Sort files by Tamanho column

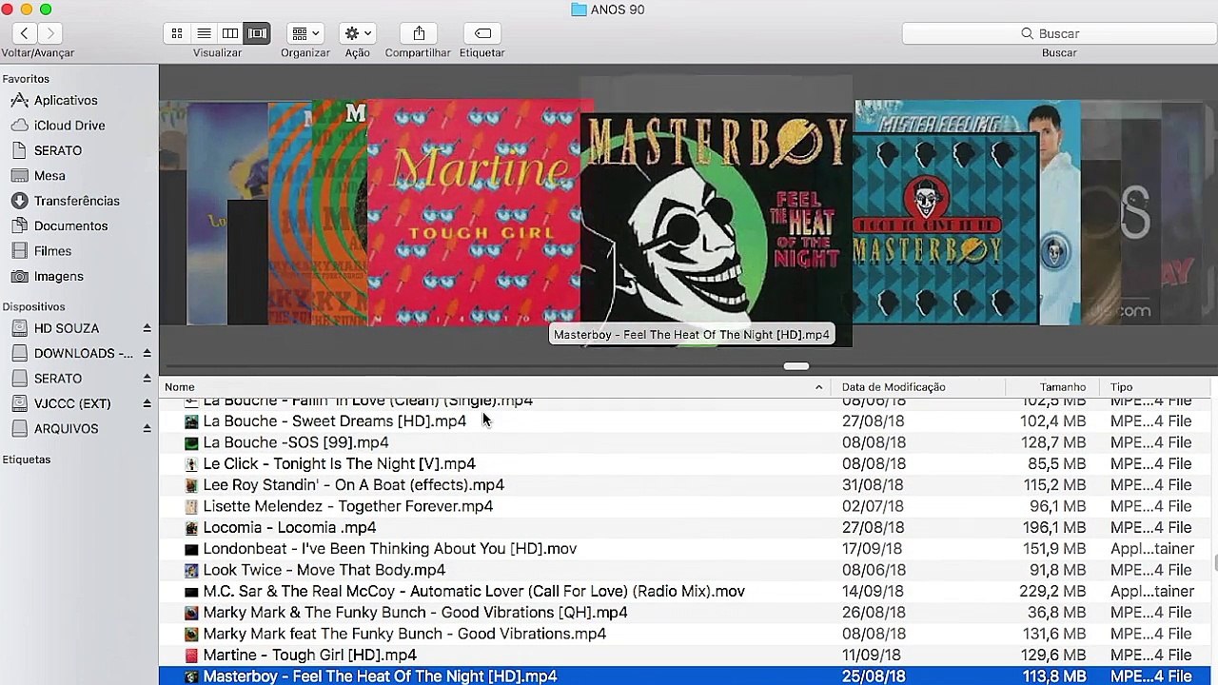pos(1062,387)
